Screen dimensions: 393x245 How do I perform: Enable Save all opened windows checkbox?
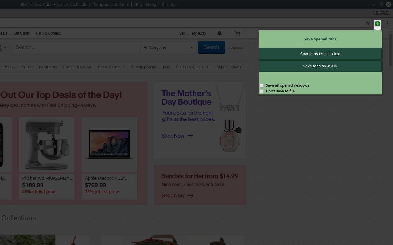click(x=262, y=85)
